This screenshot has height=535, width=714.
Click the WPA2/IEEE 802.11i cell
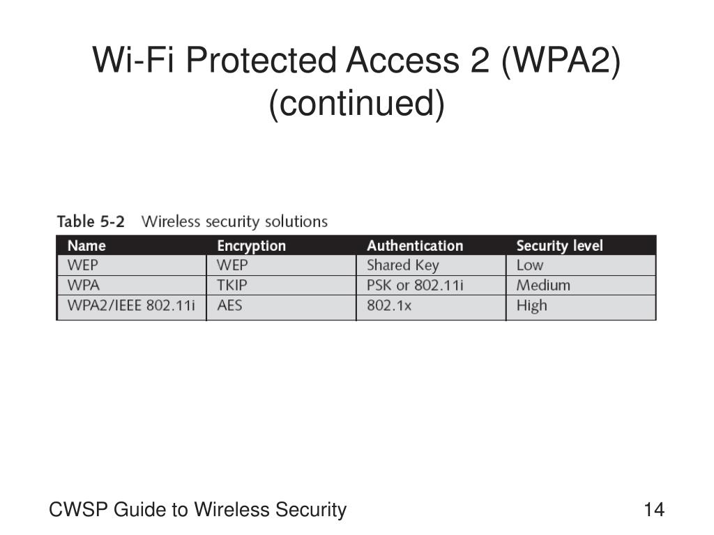click(x=132, y=307)
